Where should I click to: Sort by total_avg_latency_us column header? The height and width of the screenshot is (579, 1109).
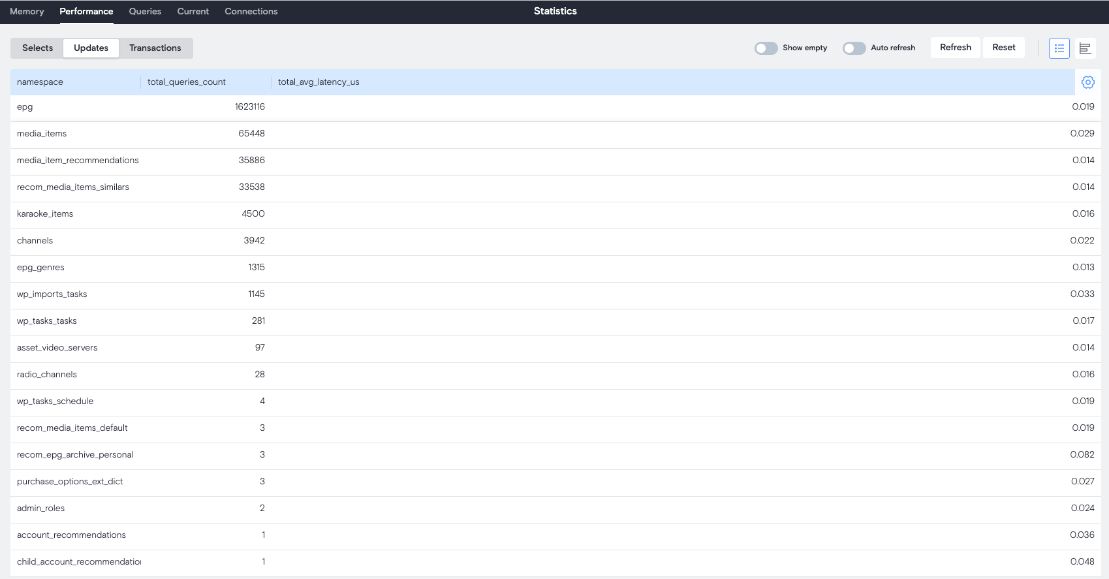coord(319,82)
